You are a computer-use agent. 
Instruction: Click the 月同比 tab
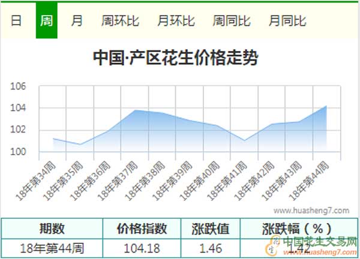(287, 21)
